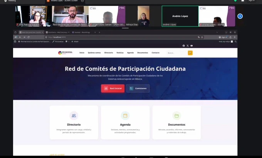Open the Agenda navigation menu item
262x158 pixels.
(130, 53)
